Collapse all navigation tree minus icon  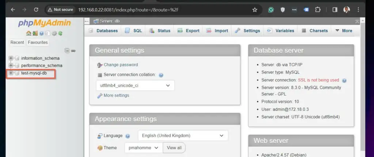coord(67,51)
